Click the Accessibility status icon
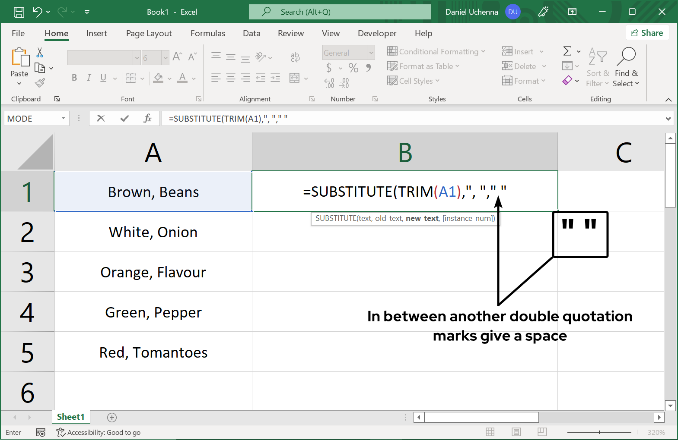678x440 pixels. 60,432
